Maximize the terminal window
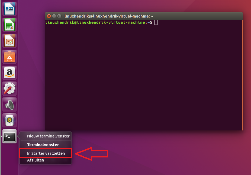 coord(59,16)
